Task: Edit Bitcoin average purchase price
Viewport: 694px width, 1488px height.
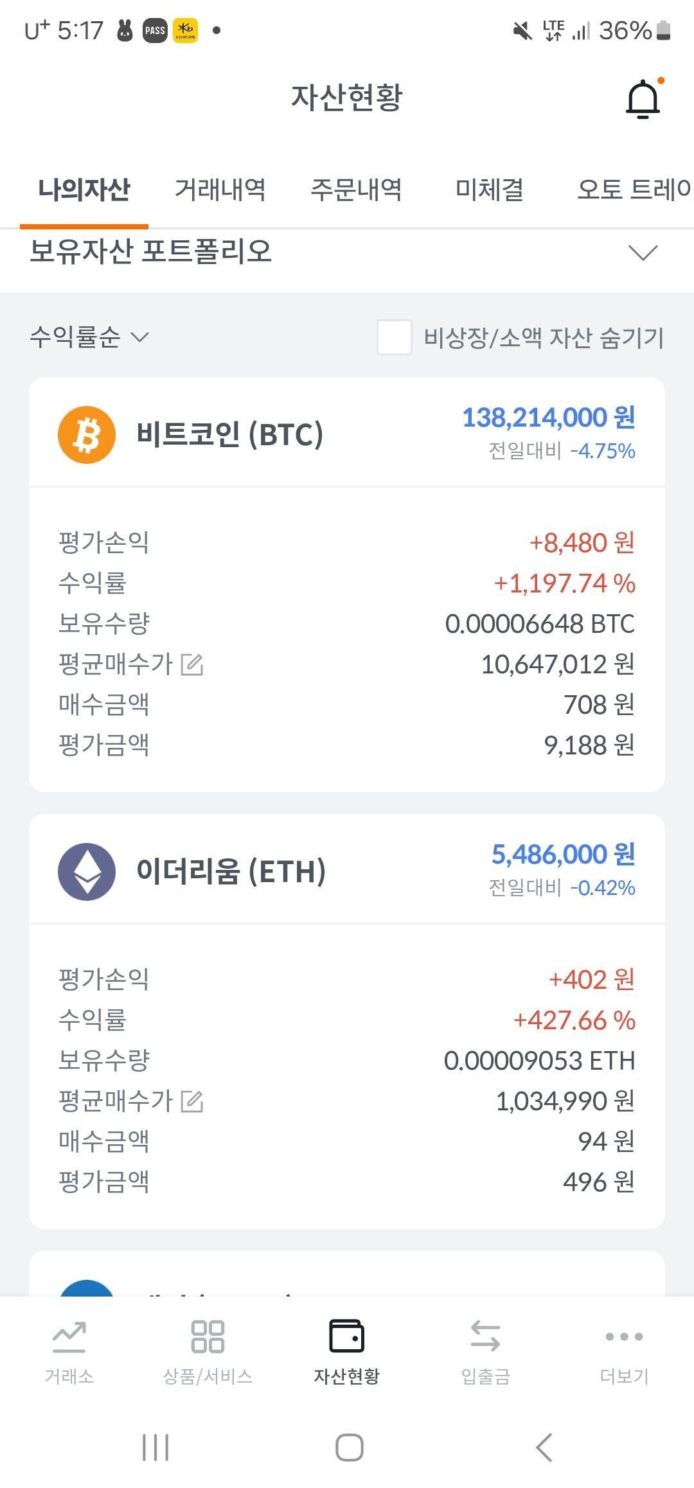Action: [x=191, y=664]
